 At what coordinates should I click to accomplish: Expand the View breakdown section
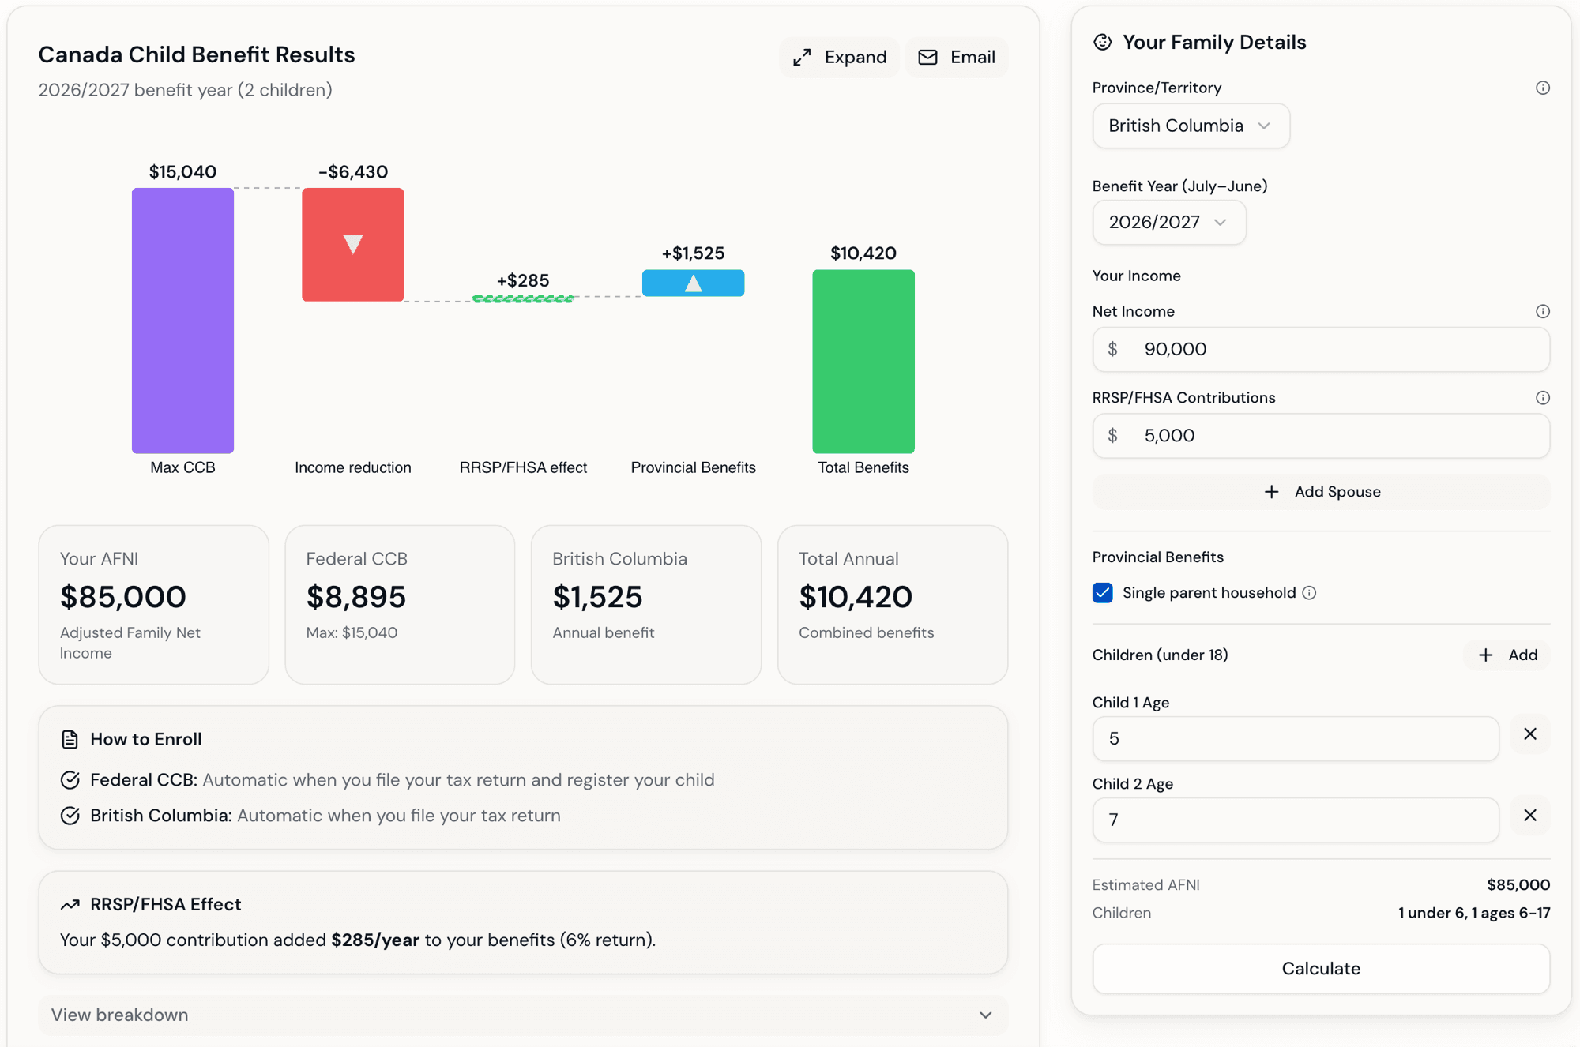tap(523, 1015)
